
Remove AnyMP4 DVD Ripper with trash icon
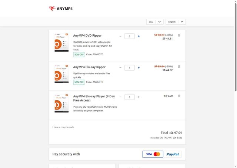[179, 35]
